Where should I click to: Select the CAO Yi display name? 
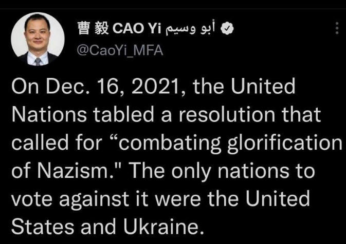tap(137, 29)
